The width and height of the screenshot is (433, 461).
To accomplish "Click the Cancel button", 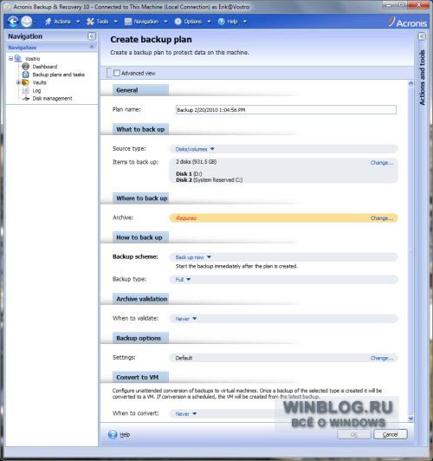I will click(391, 434).
